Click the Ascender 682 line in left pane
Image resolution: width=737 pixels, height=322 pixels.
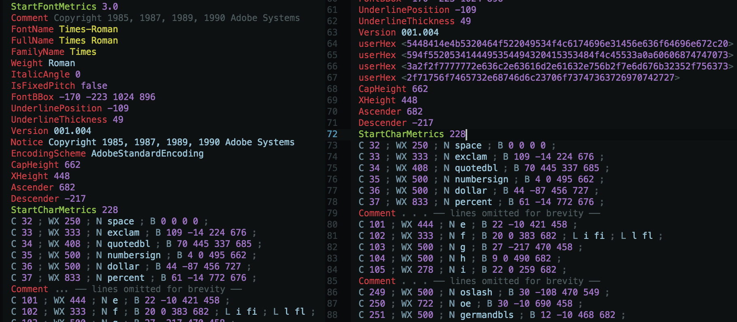(x=43, y=187)
